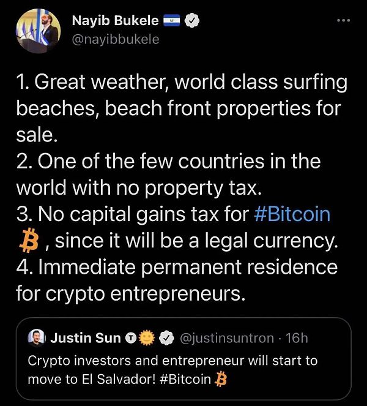Viewport: 367px width, 406px height.
Task: Click Nayib Bukele's verified checkmark badge
Action: click(191, 21)
